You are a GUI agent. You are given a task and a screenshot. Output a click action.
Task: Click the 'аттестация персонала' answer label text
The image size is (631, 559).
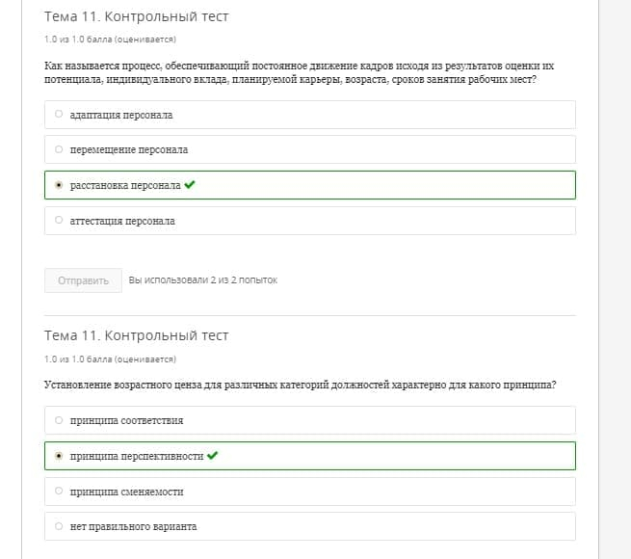tap(122, 221)
